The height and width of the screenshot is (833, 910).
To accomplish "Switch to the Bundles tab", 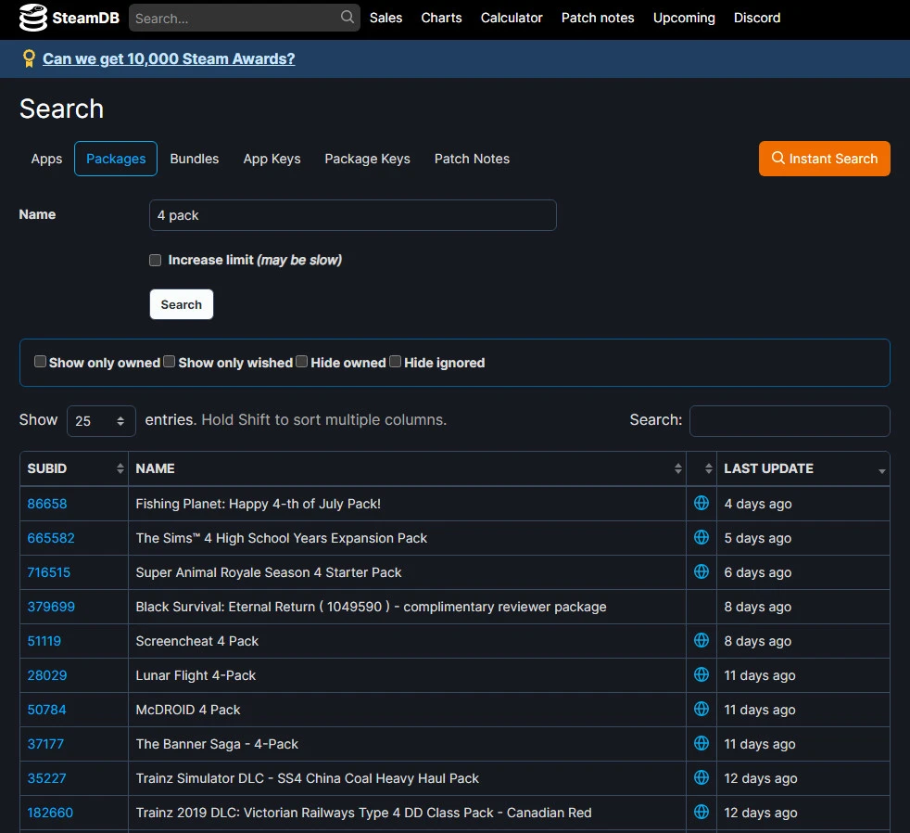I will (x=195, y=159).
